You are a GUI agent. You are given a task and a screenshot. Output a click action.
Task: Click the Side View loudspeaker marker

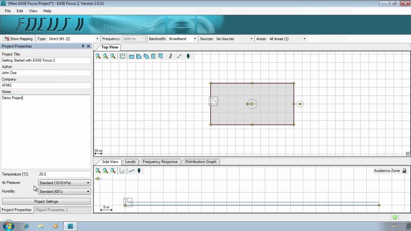(99, 178)
